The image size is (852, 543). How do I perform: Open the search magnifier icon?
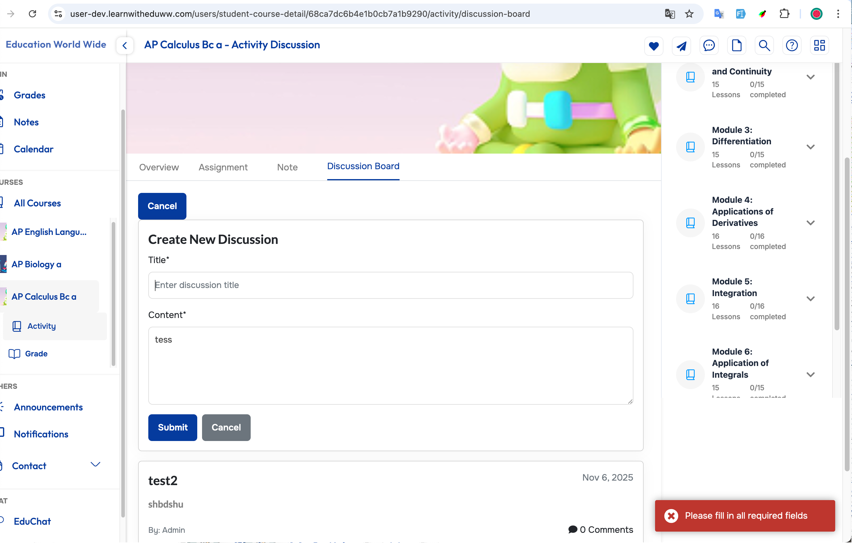(x=764, y=46)
